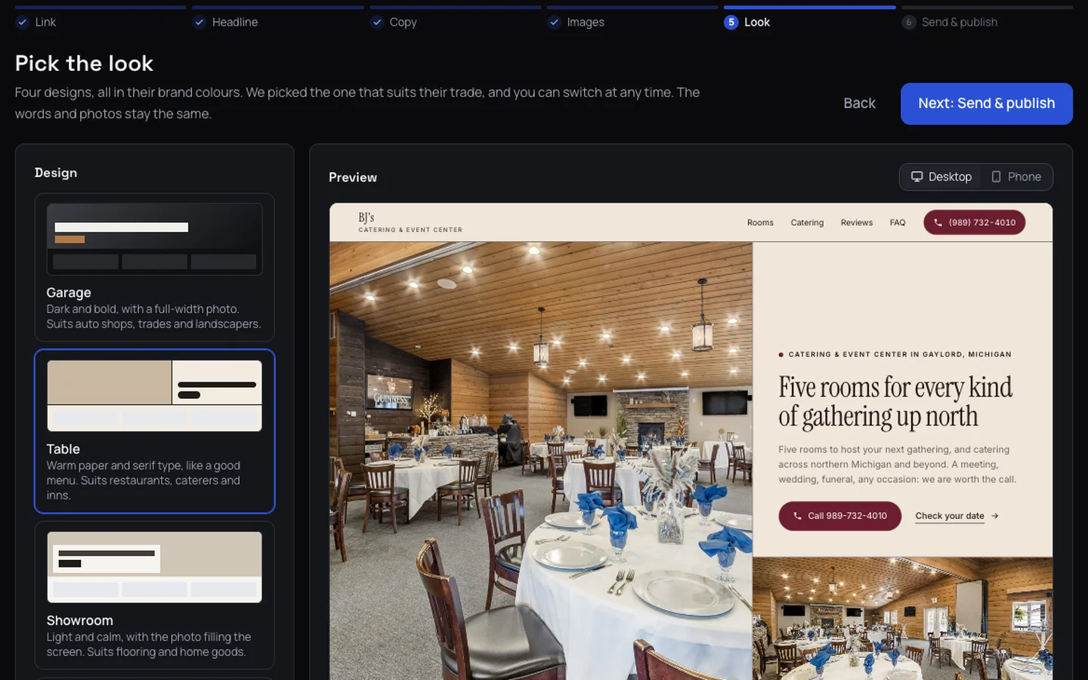Click the smaller banquet room photo

pos(903,619)
